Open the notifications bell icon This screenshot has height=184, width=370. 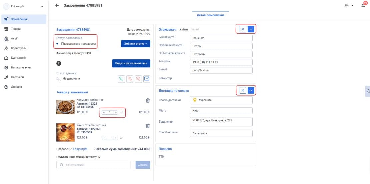click(x=363, y=5)
